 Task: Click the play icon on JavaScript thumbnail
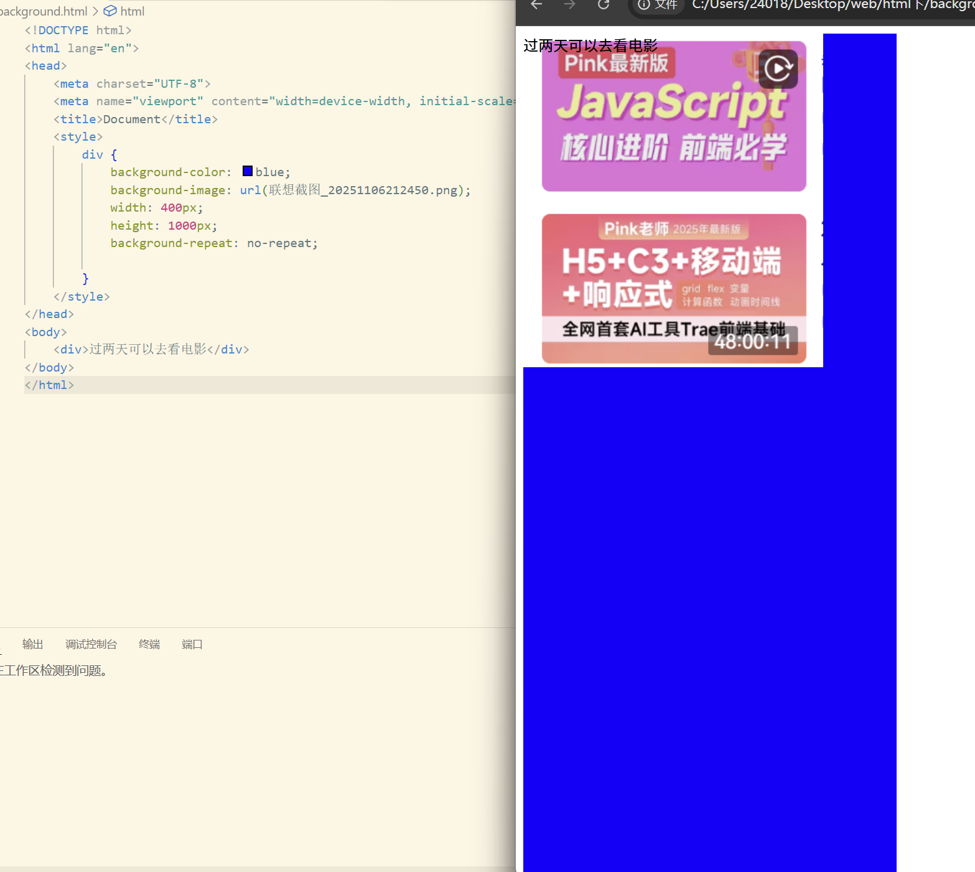(x=778, y=68)
